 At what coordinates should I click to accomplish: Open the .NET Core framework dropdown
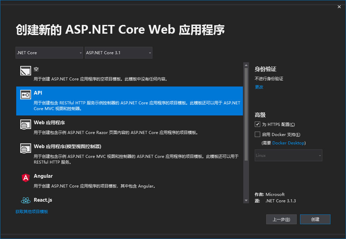[x=49, y=53]
